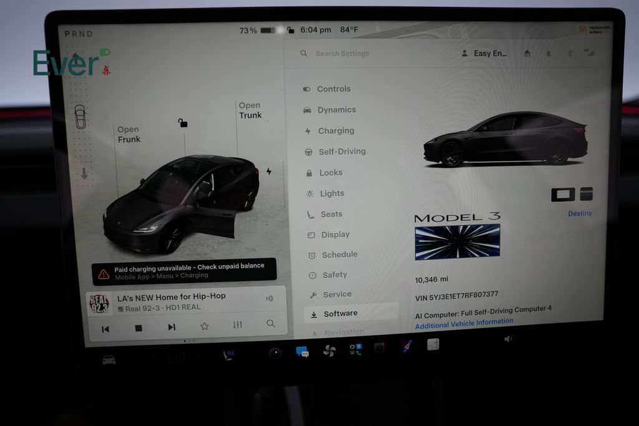639x426 pixels.
Task: Open the dashcam icon in dock
Action: [380, 348]
